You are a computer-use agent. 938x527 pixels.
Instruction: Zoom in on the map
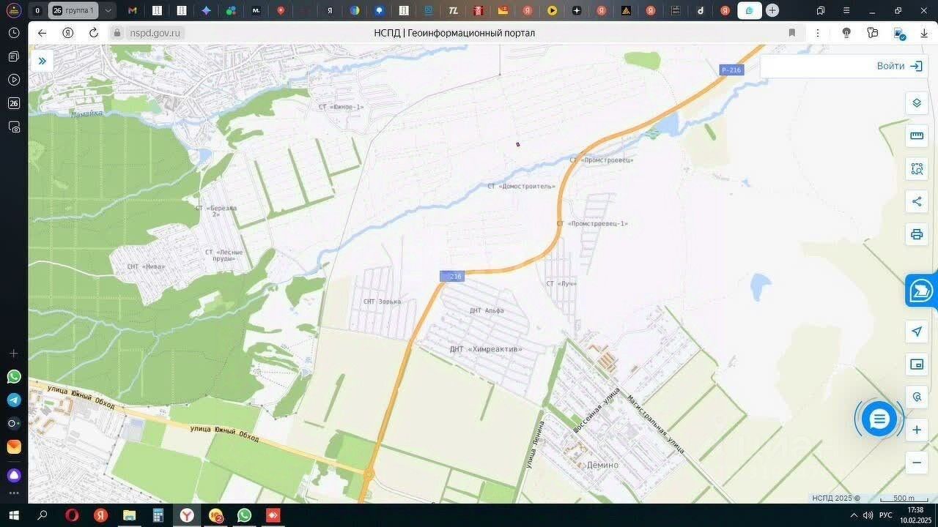pyautogui.click(x=917, y=430)
